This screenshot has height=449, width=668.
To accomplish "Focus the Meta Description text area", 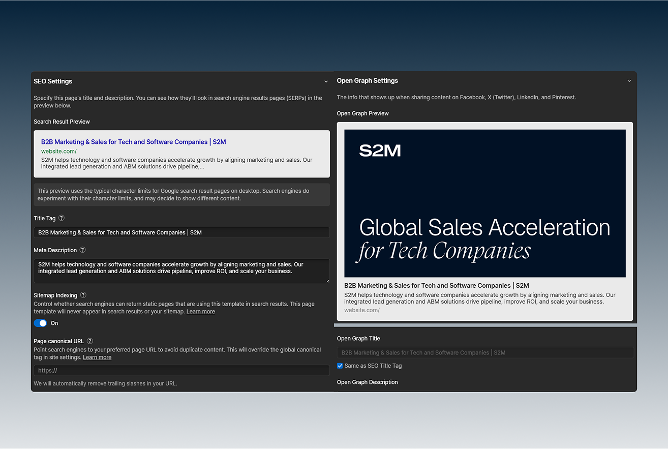I will [181, 271].
